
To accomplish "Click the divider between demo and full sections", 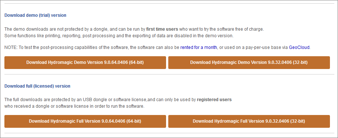I will [x=169, y=74].
